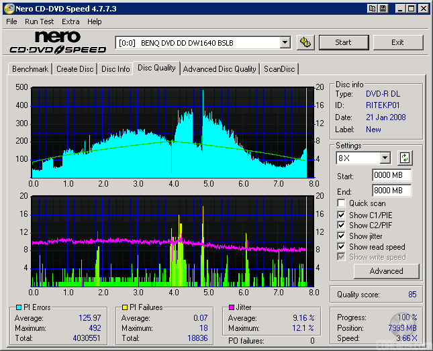433x351 pixels.
Task: Click the yellow PI Failures legend square
Action: tap(125, 307)
